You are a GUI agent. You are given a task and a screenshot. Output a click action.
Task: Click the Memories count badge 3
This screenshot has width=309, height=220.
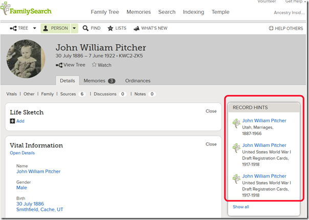point(112,81)
